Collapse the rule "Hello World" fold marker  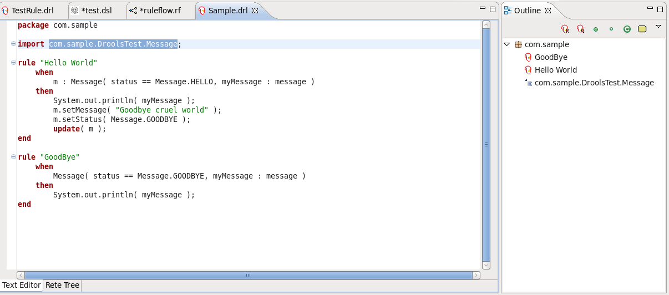pyautogui.click(x=13, y=63)
